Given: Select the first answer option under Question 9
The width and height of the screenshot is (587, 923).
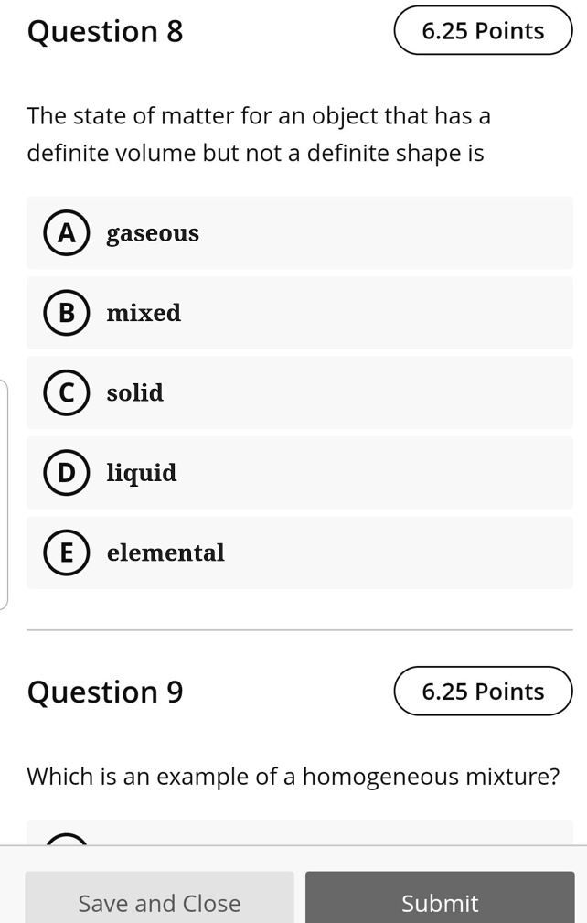Looking at the screenshot, I should click(300, 842).
